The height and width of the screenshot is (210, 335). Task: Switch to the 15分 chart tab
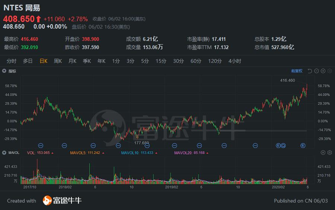point(161,61)
